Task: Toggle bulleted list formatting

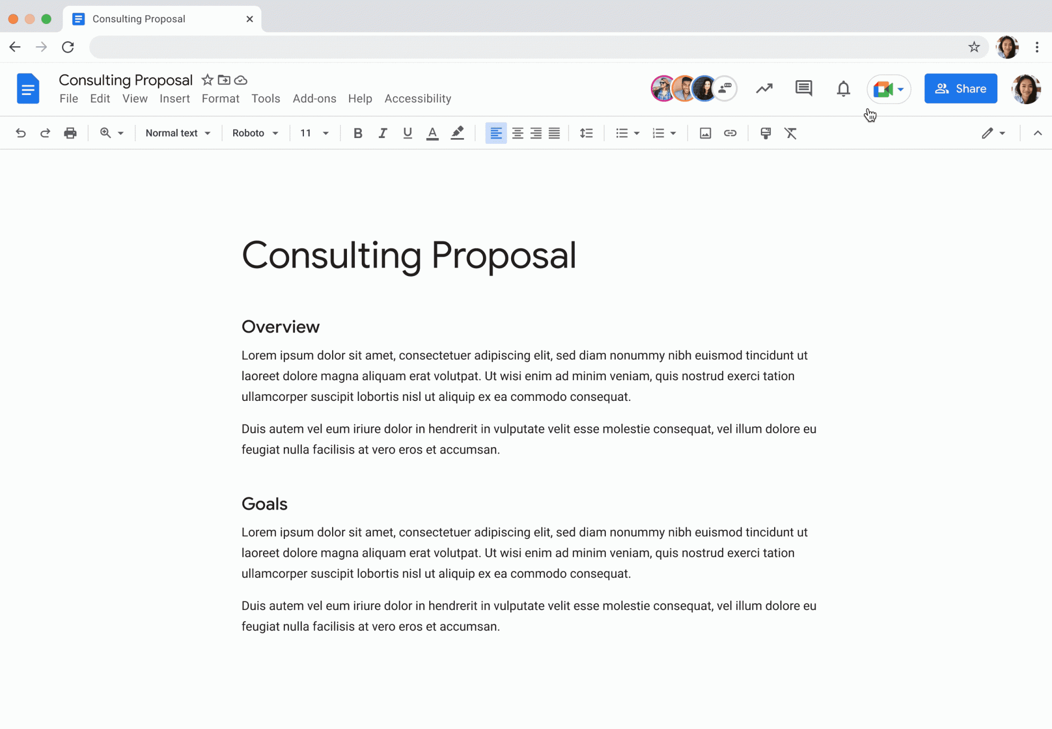Action: pos(622,133)
